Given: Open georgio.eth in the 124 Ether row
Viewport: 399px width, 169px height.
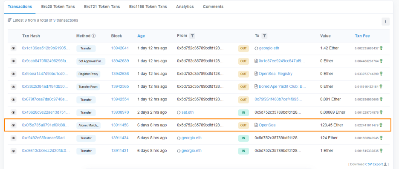Looking at the screenshot, I should coord(191,138).
